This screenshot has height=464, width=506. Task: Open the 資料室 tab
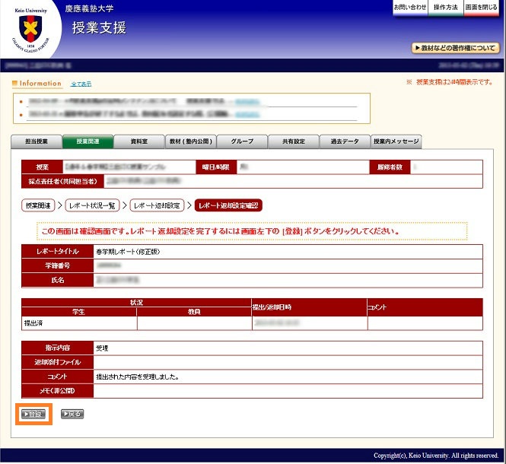click(139, 141)
